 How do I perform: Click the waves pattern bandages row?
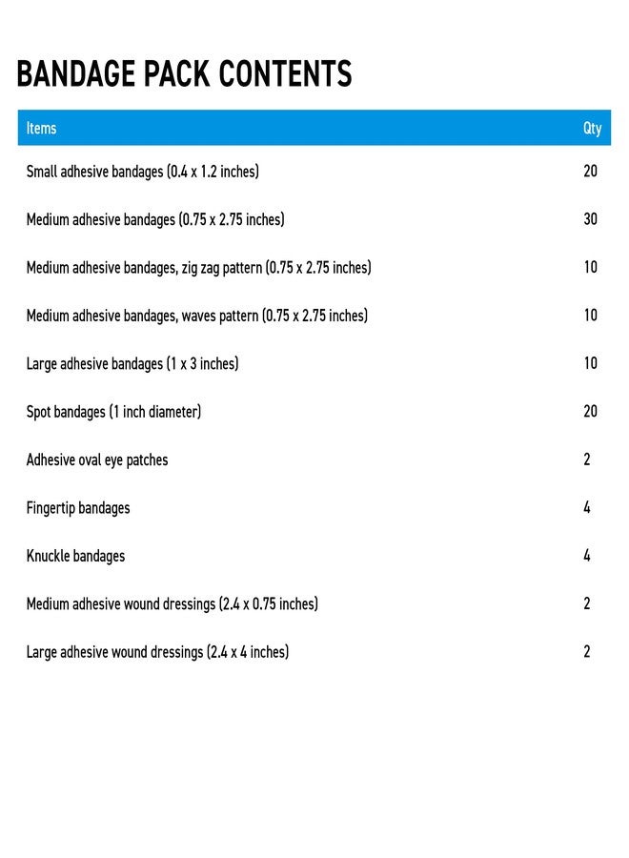point(314,316)
